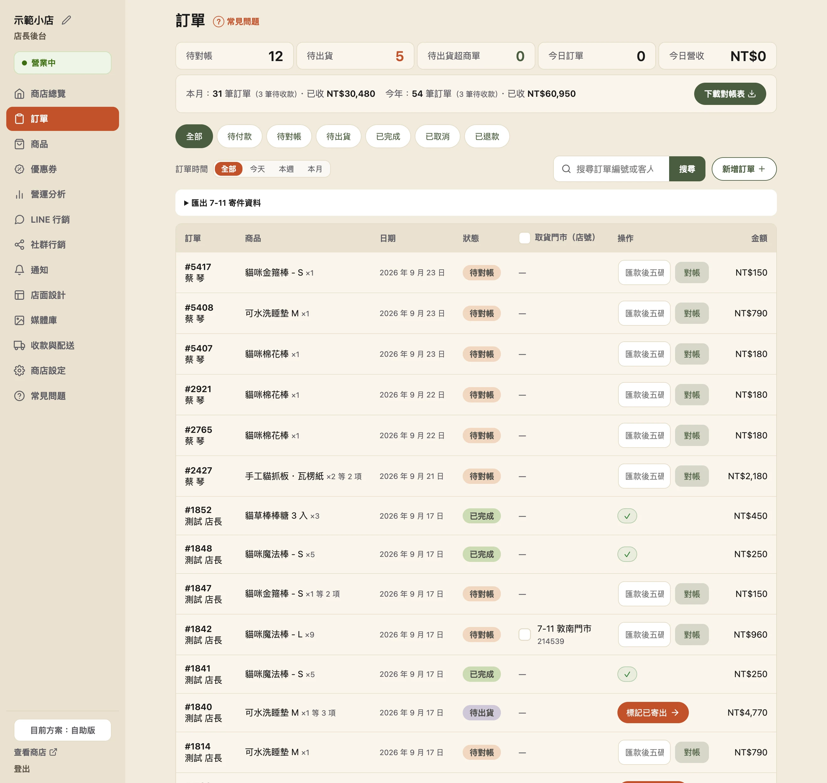This screenshot has height=783, width=827.
Task: Click the 搜尋訂單編號或客人 search field
Action: [611, 169]
